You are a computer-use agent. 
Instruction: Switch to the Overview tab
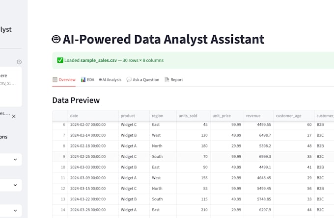(64, 80)
